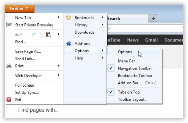Image resolution: width=188 pixels, height=123 pixels.
Task: Click the Copy icon in Edit row
Action: (41, 34)
